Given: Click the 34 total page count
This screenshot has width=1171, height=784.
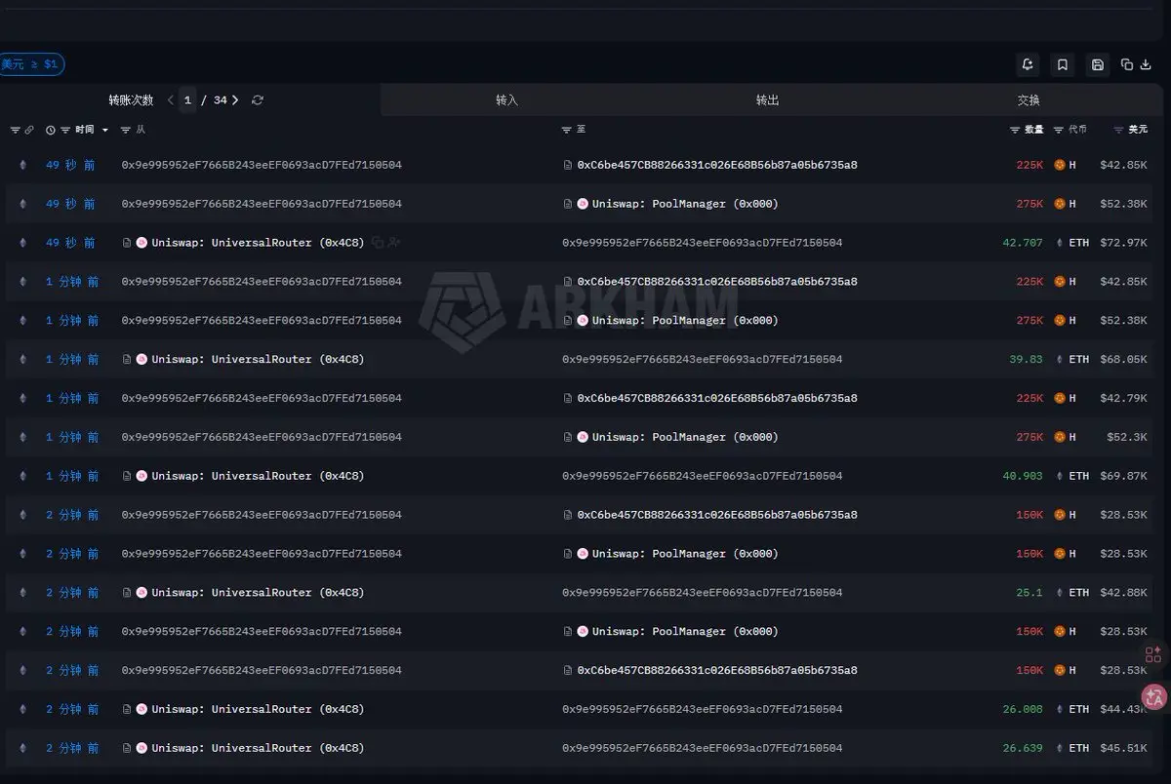Looking at the screenshot, I should (x=220, y=100).
